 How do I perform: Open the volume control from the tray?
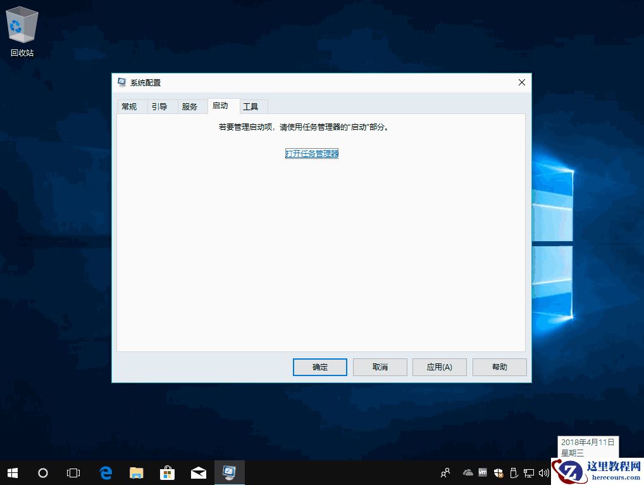[544, 473]
